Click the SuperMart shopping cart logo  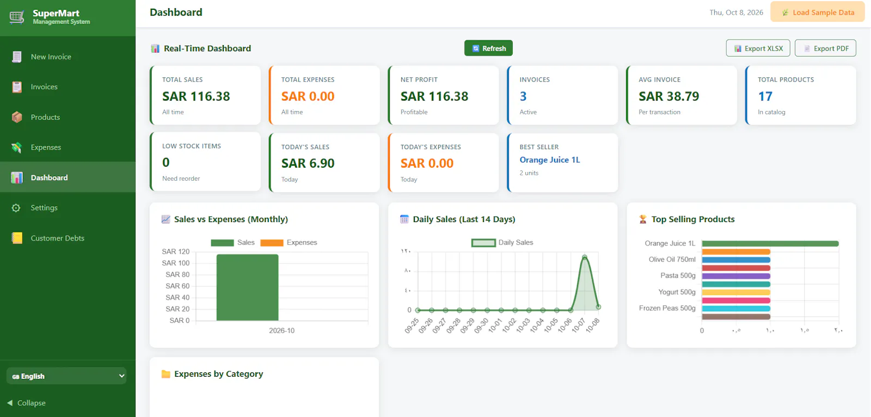[x=17, y=17]
